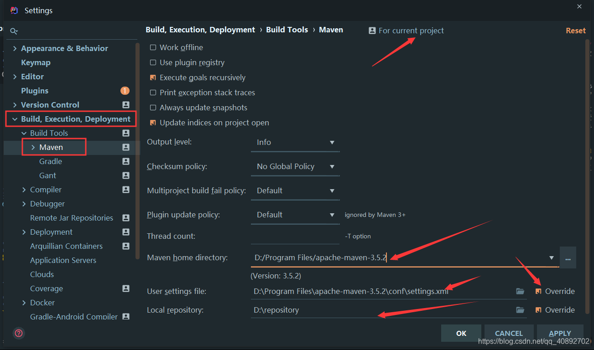Click project icon beside Gradle-Android Compiler

click(126, 316)
